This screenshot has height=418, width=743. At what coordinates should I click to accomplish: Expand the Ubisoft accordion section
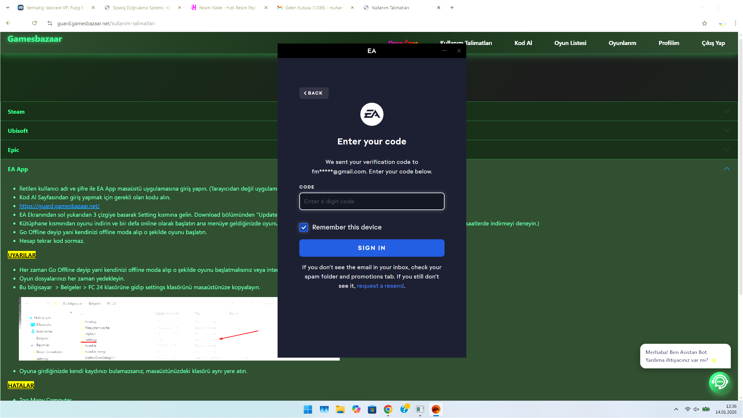tap(369, 131)
